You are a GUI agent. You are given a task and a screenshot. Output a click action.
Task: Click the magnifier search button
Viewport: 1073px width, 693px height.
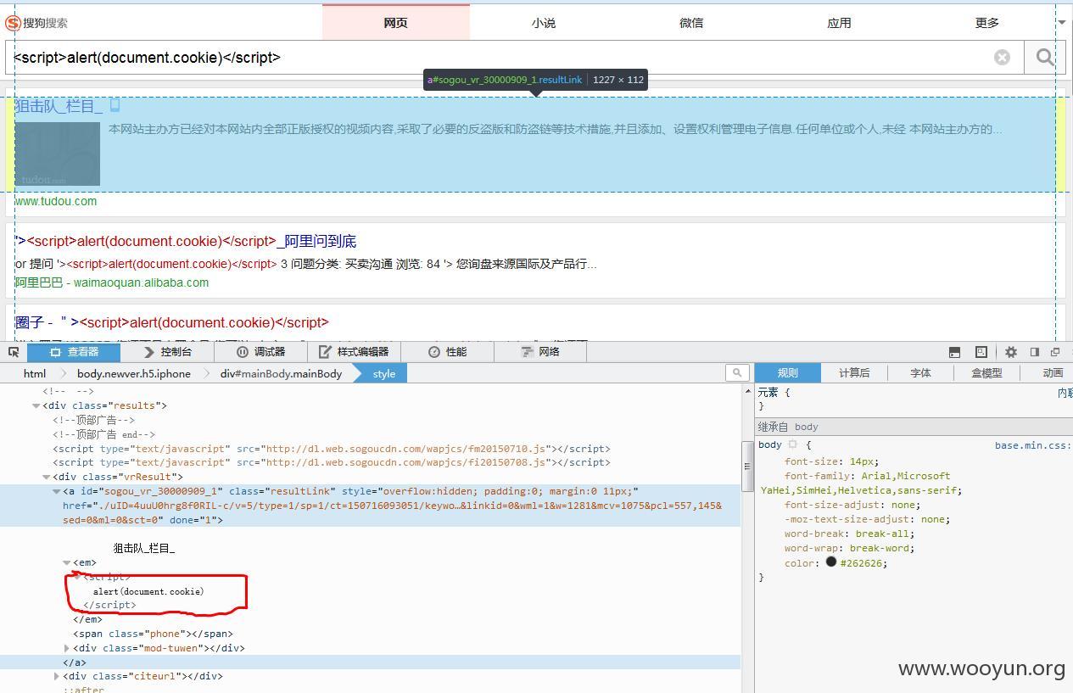click(1045, 57)
